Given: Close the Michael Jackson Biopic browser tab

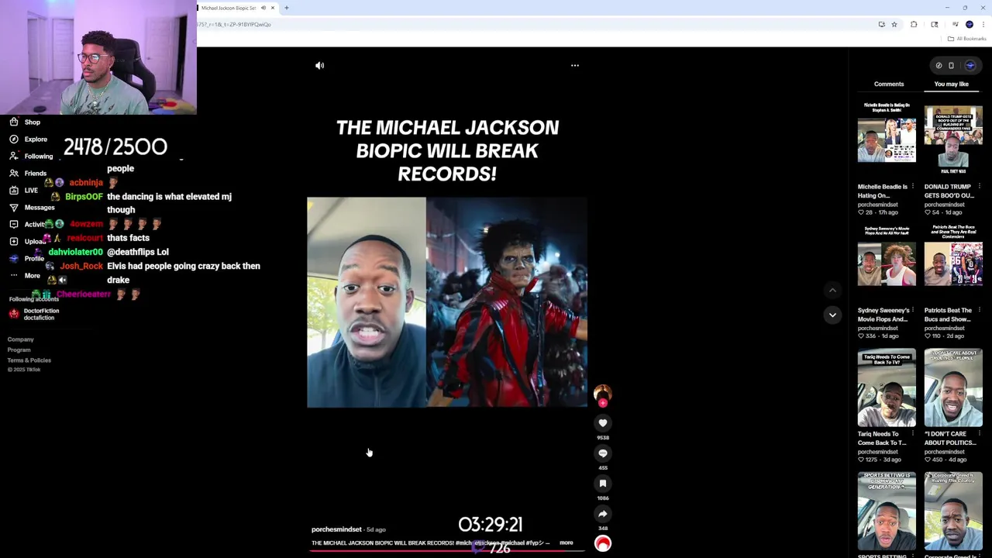Looking at the screenshot, I should [x=273, y=8].
